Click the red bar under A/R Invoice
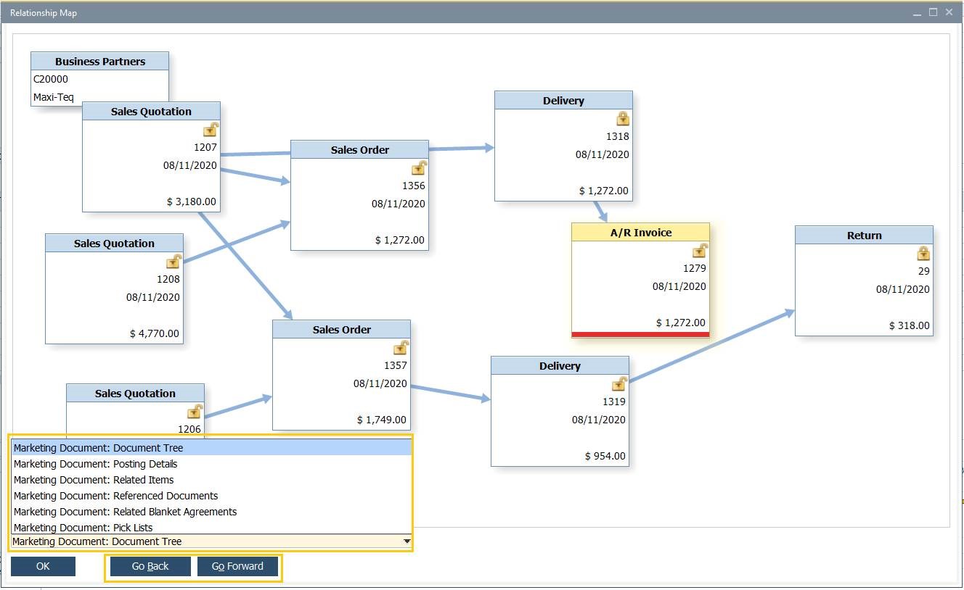 (640, 334)
